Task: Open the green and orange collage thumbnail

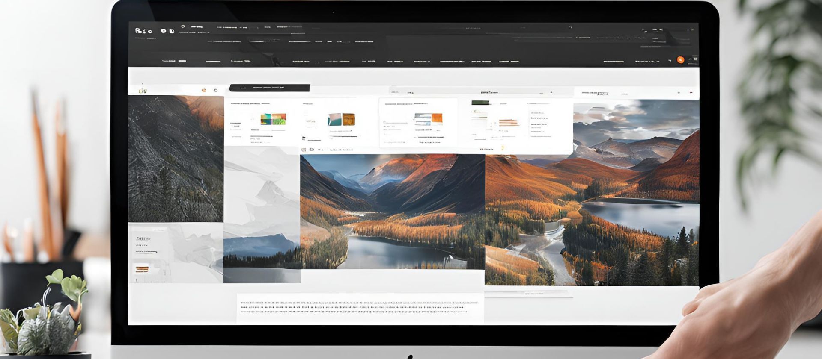Action: 273,119
